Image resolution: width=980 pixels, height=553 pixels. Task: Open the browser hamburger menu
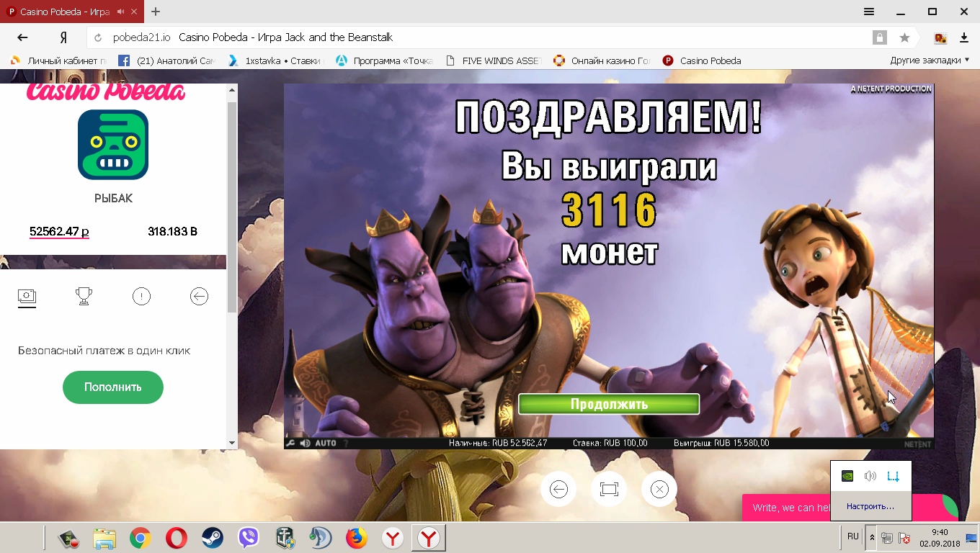869,12
